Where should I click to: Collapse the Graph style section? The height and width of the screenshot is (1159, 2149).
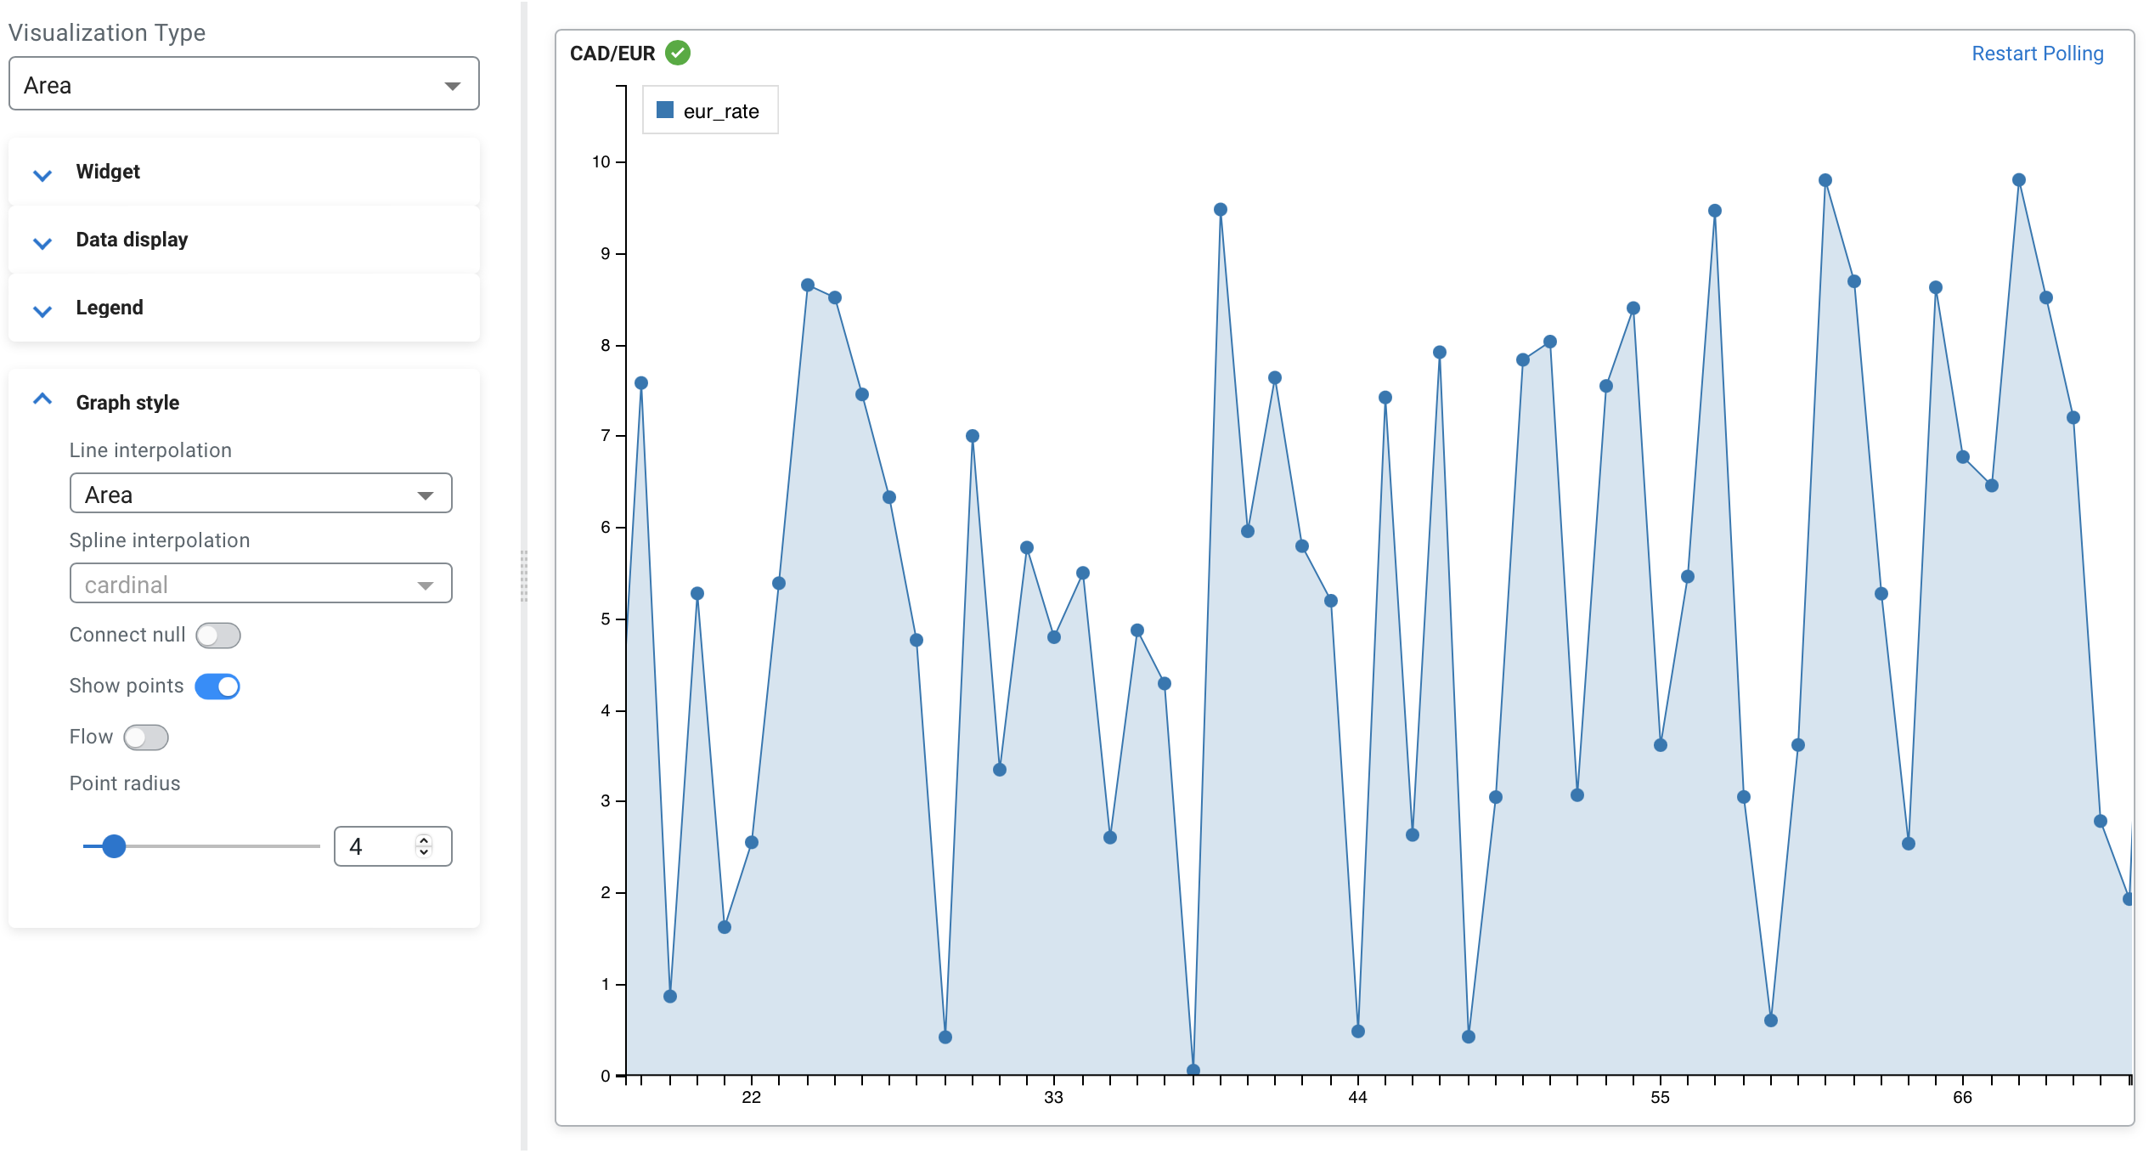(41, 398)
